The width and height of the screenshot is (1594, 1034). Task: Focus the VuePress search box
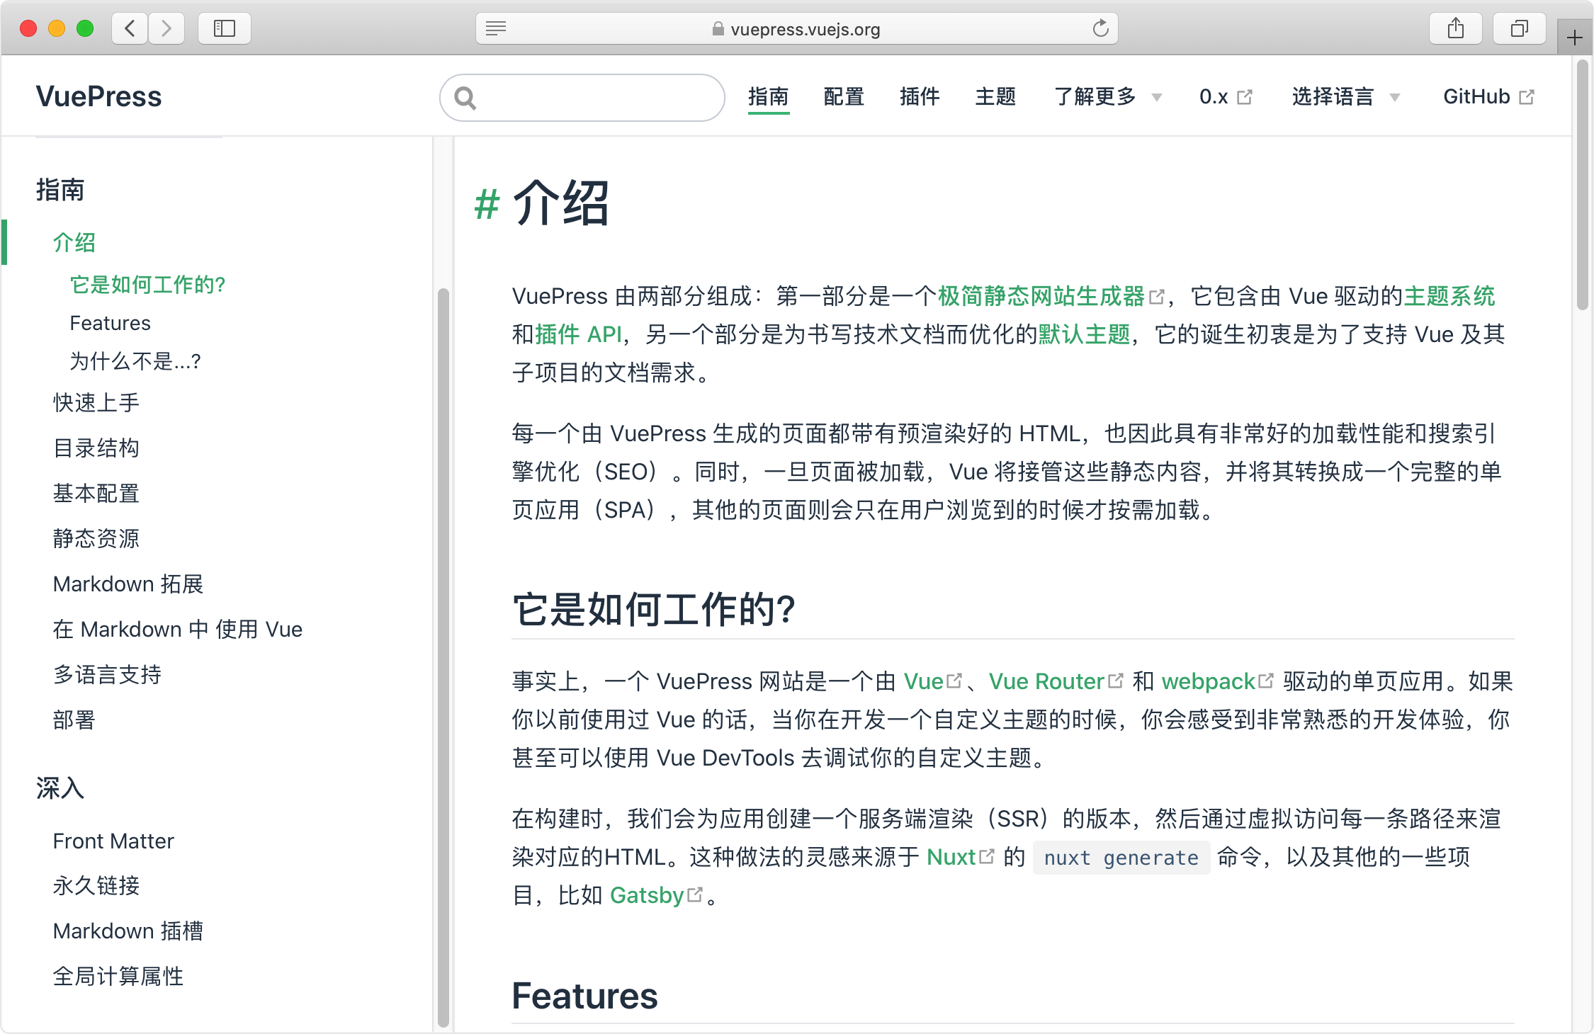tap(582, 98)
